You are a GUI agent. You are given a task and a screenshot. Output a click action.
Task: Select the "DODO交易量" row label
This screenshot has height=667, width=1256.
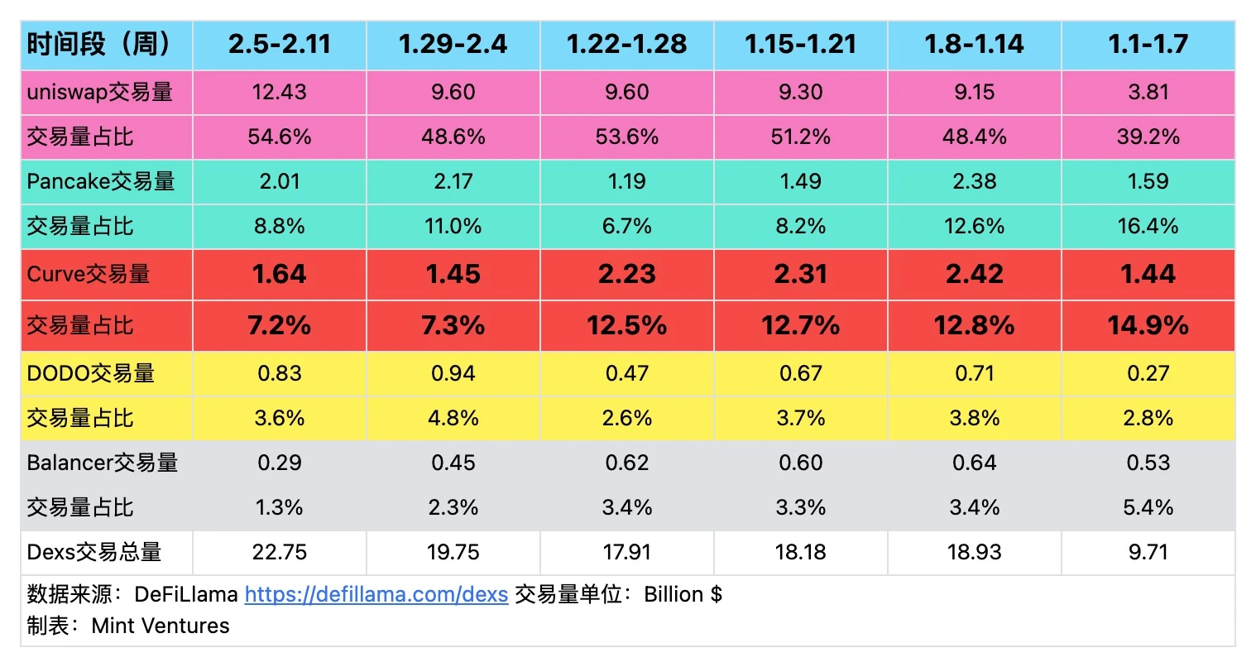pyautogui.click(x=91, y=373)
